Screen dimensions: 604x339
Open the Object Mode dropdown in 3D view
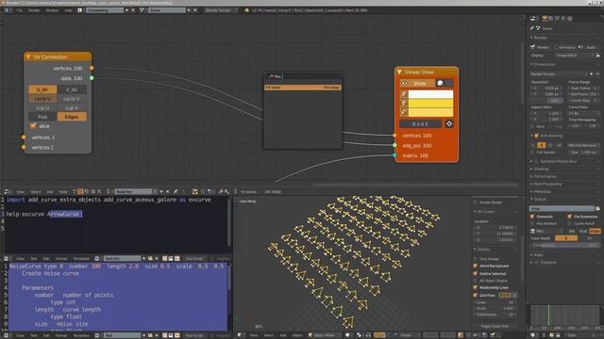click(x=325, y=335)
